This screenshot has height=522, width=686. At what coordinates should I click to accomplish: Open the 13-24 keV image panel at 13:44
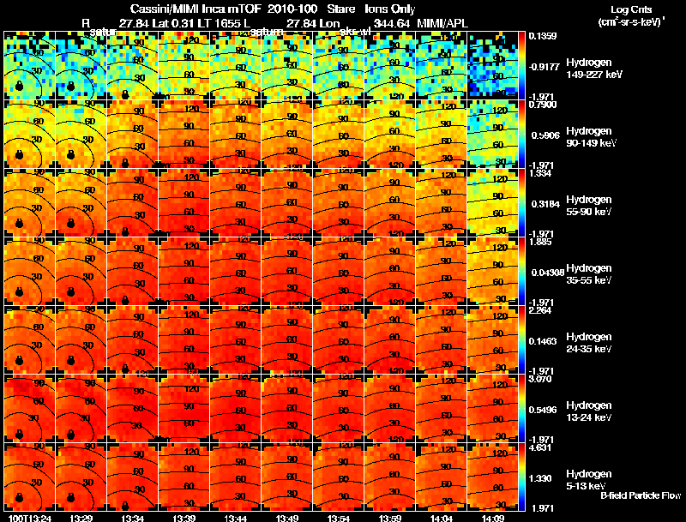(235, 408)
